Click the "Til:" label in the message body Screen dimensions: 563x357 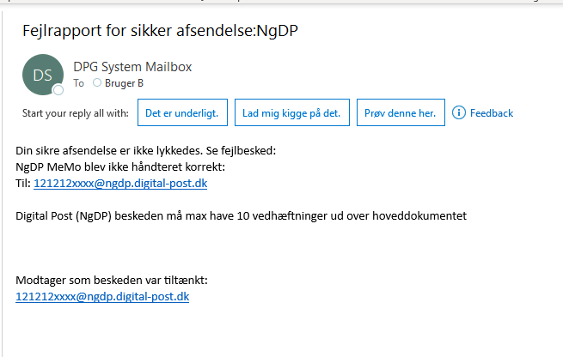click(x=23, y=183)
